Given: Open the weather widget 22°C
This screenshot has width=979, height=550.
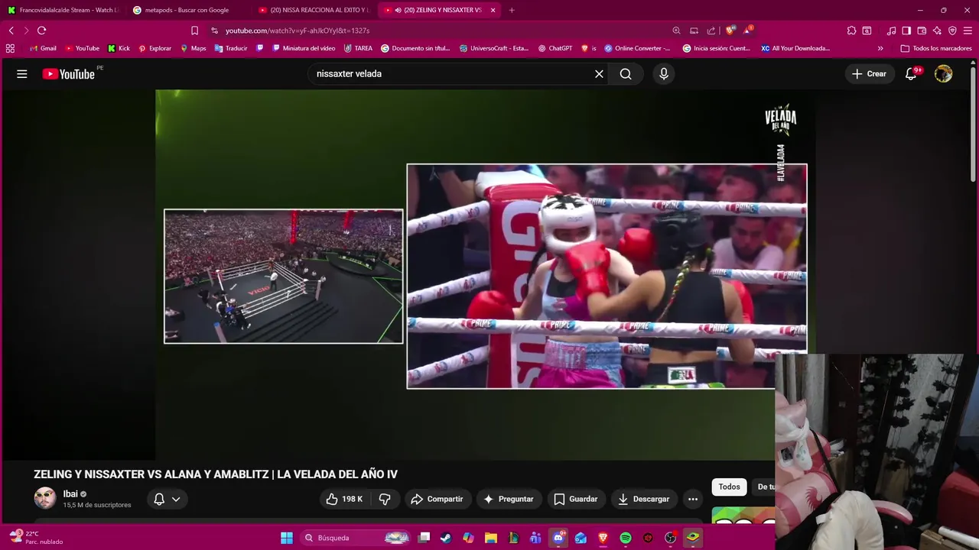Looking at the screenshot, I should point(35,538).
